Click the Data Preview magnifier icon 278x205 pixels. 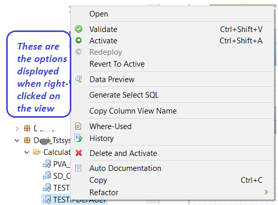pos(79,79)
